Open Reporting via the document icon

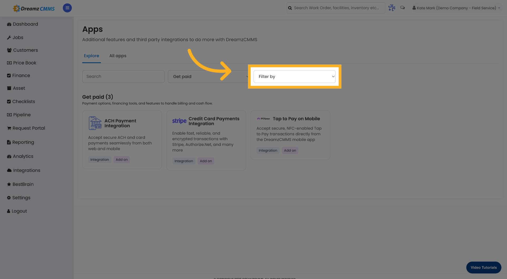8,142
